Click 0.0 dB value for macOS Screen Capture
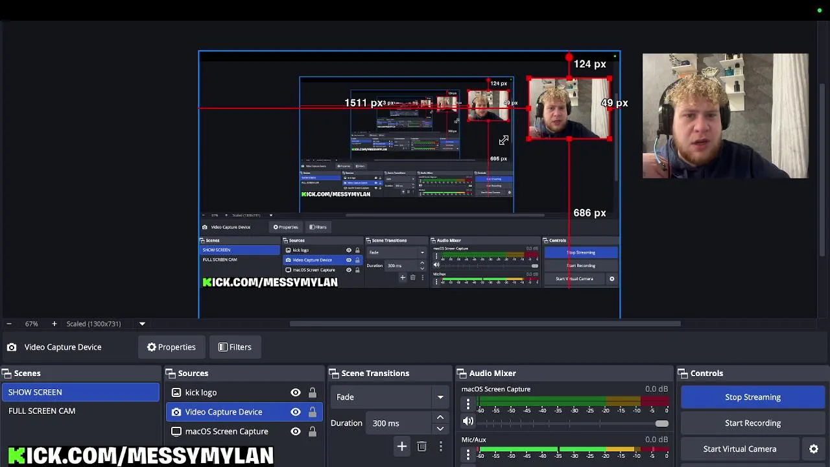This screenshot has height=467, width=830. coord(656,389)
